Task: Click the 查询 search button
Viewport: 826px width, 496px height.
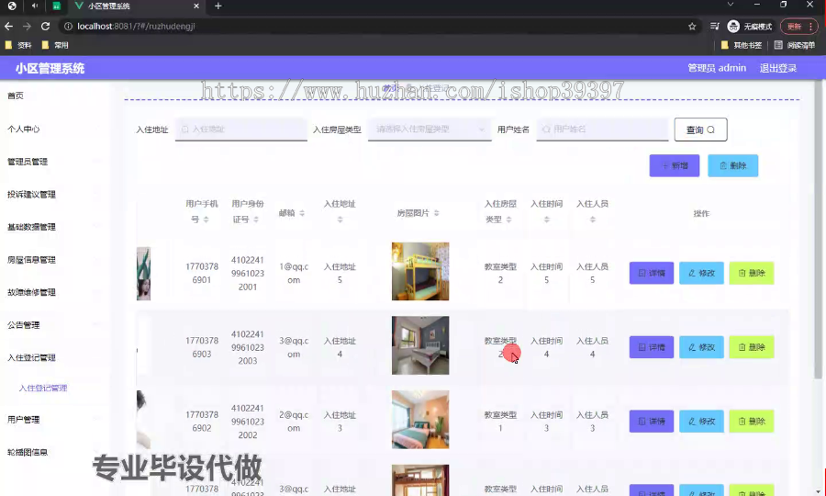Action: [700, 130]
